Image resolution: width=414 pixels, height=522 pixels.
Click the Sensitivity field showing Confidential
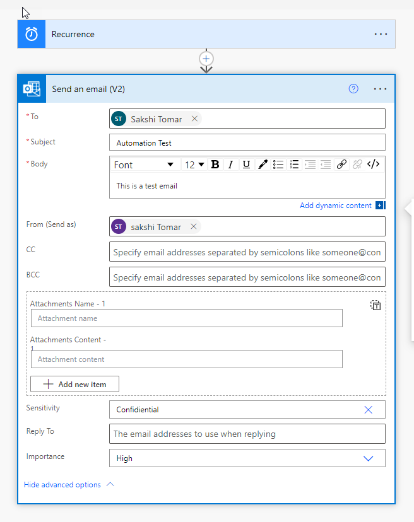247,410
